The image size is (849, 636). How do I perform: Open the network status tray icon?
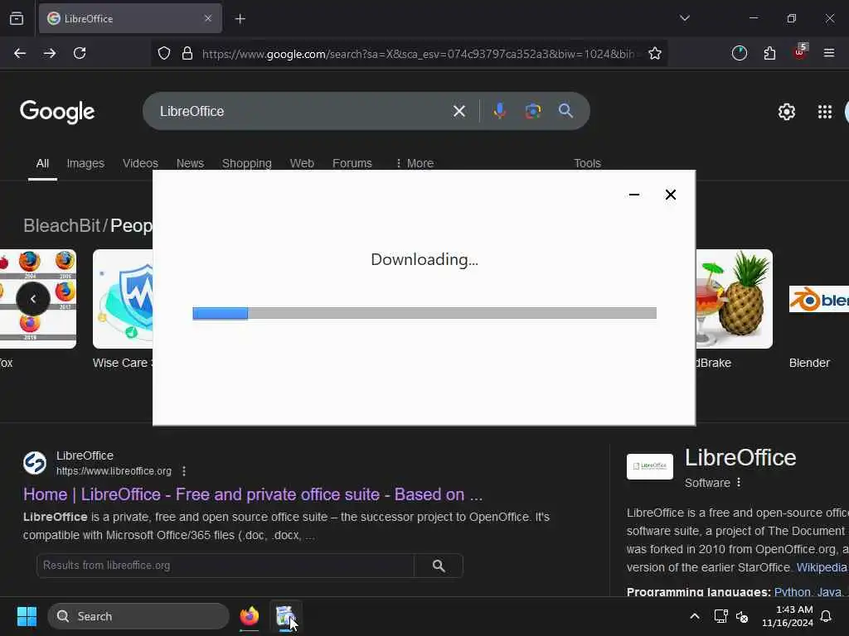click(720, 616)
